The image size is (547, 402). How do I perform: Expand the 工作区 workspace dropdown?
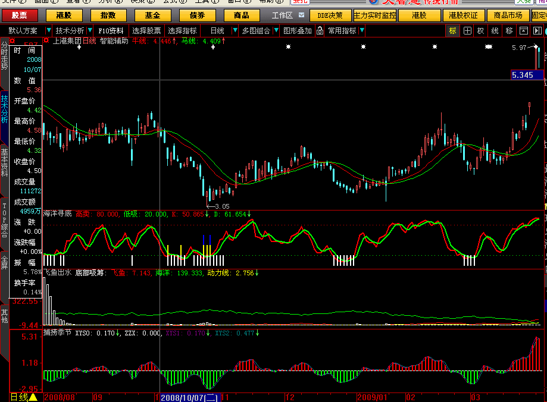tap(302, 15)
